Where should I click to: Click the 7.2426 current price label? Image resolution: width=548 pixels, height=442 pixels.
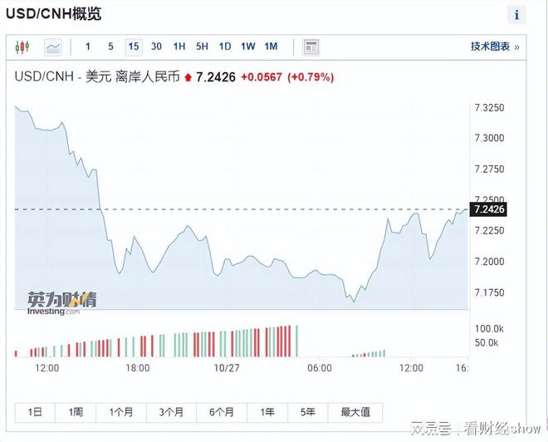tap(488, 209)
